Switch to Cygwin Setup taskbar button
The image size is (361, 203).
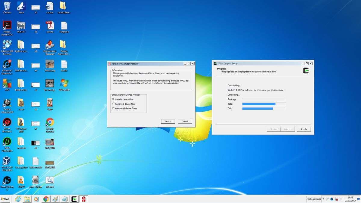tap(74, 199)
